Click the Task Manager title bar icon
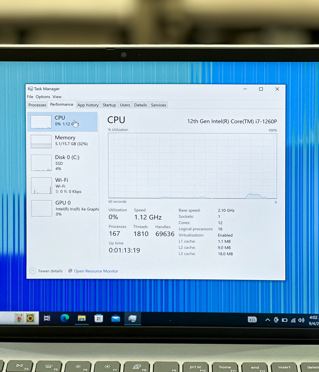Viewport: 319px width, 372px height. (x=30, y=89)
